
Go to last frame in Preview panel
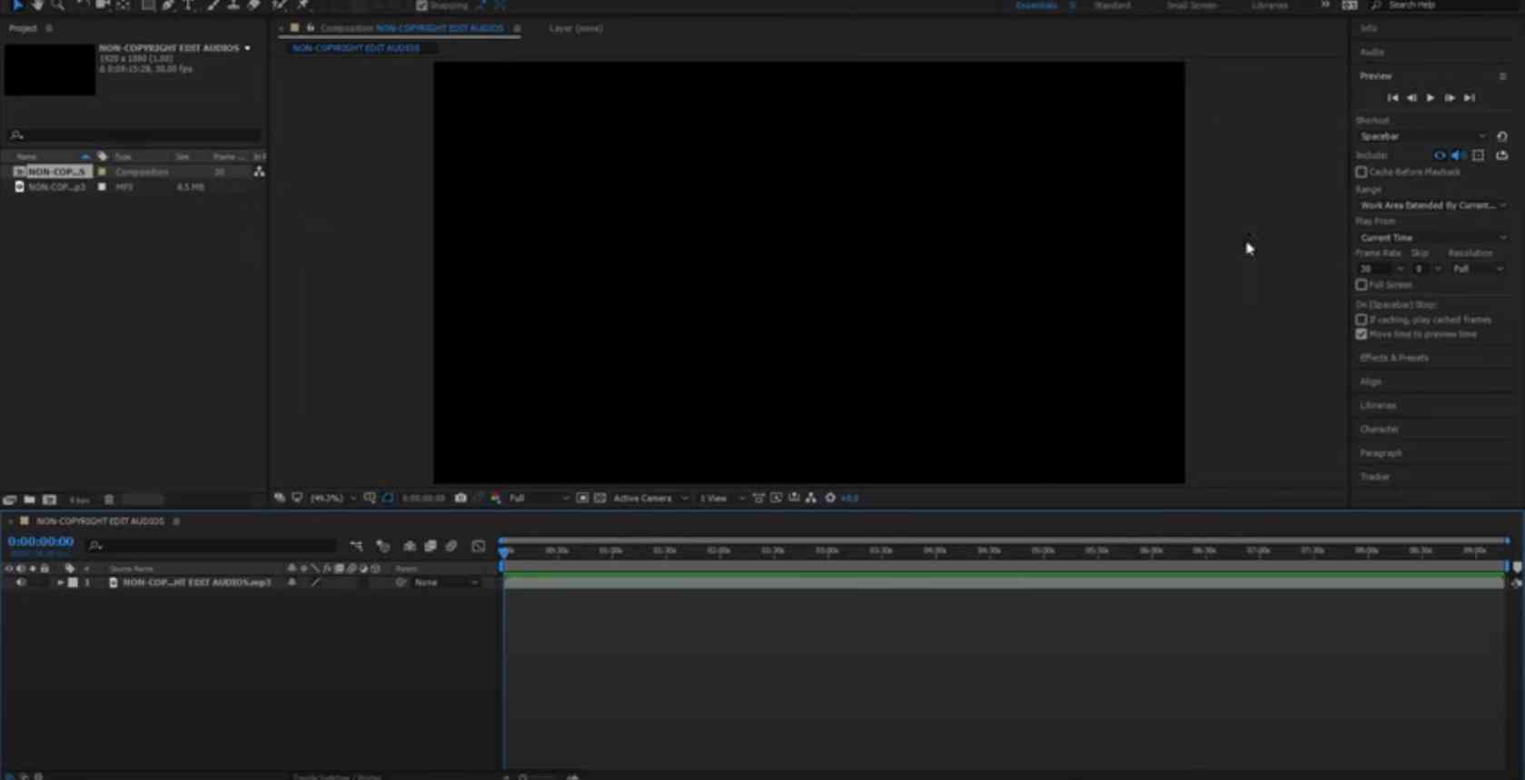click(x=1470, y=98)
